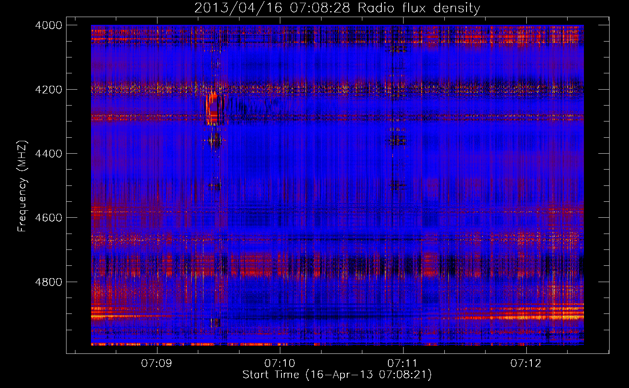Screen dimensions: 629x388
Task: Click the 07:09 time tick label
Action: click(157, 363)
